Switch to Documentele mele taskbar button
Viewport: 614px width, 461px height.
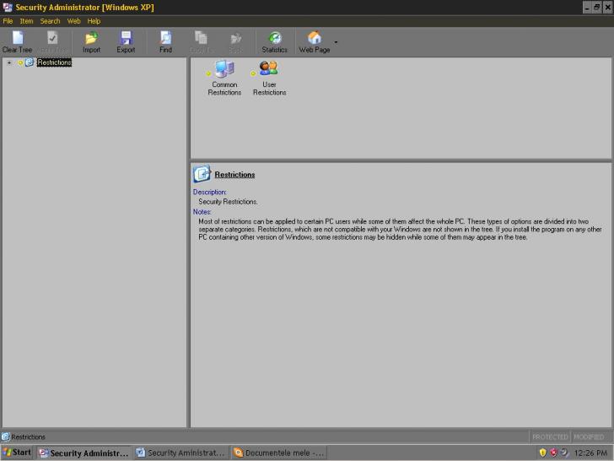(279, 453)
